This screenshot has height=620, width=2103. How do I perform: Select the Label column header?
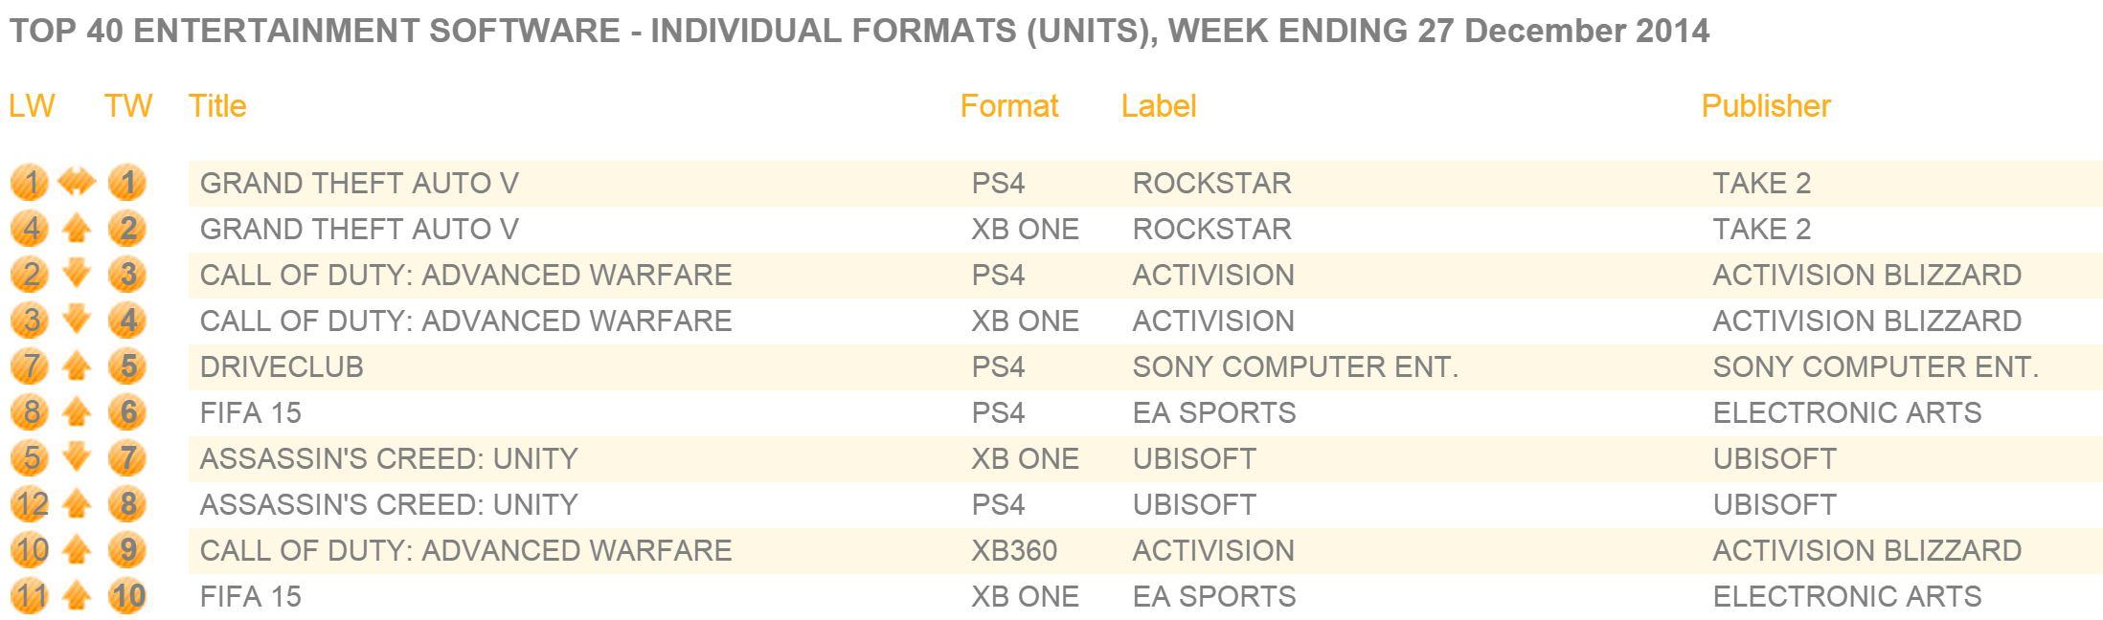1159,105
